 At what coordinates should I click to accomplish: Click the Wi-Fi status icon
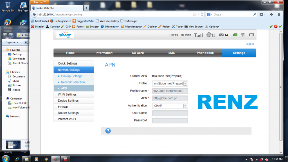(243, 35)
